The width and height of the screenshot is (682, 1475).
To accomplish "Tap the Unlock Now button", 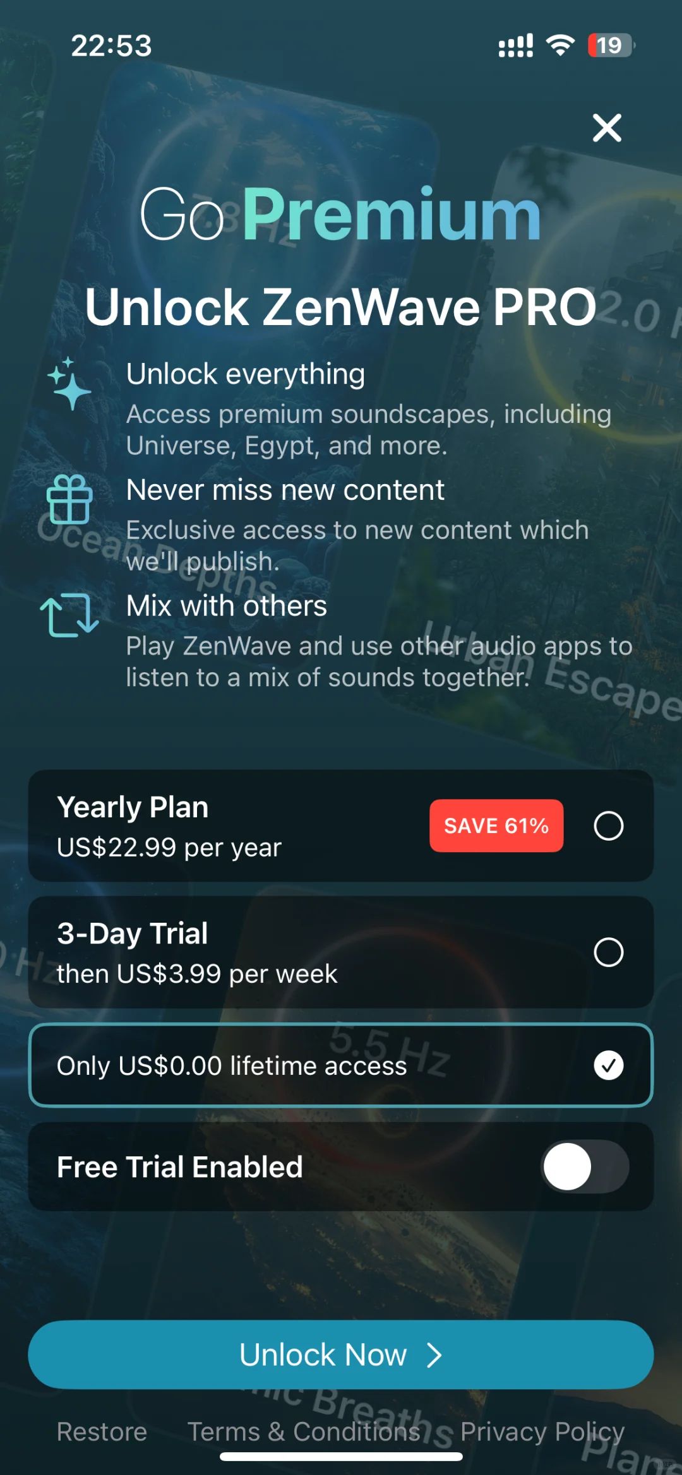I will [x=341, y=1354].
